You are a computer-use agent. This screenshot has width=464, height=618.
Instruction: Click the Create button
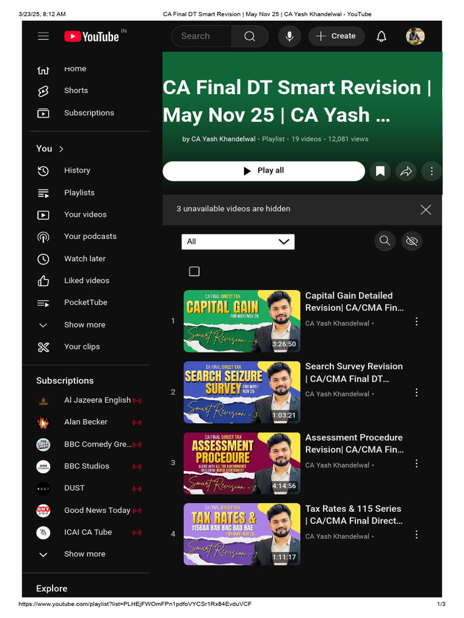[x=336, y=36]
